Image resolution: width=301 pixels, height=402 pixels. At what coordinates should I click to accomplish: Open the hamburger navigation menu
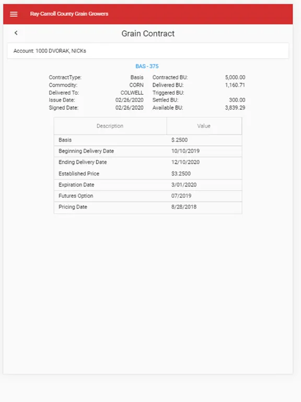(14, 14)
